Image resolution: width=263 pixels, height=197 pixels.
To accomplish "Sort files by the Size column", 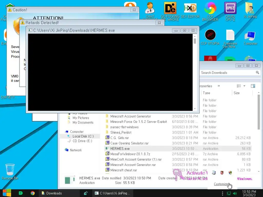I will (242, 93).
